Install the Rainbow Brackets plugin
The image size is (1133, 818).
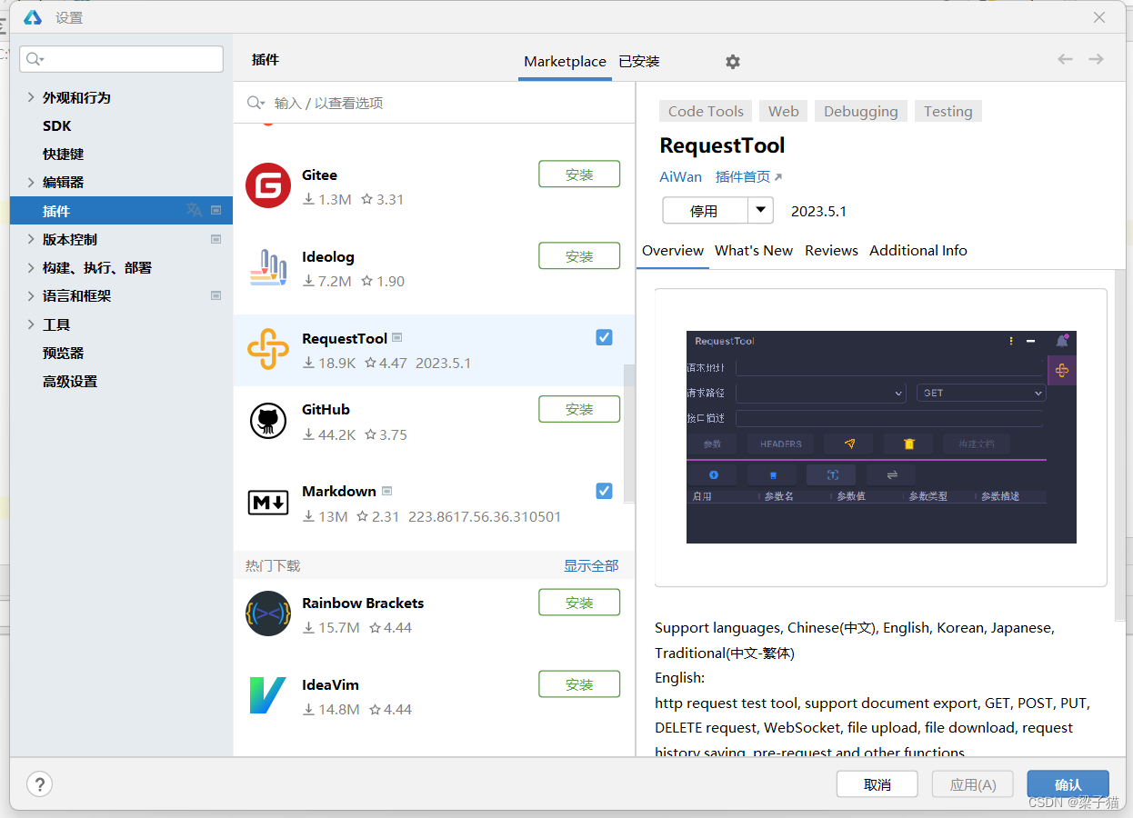(x=579, y=603)
